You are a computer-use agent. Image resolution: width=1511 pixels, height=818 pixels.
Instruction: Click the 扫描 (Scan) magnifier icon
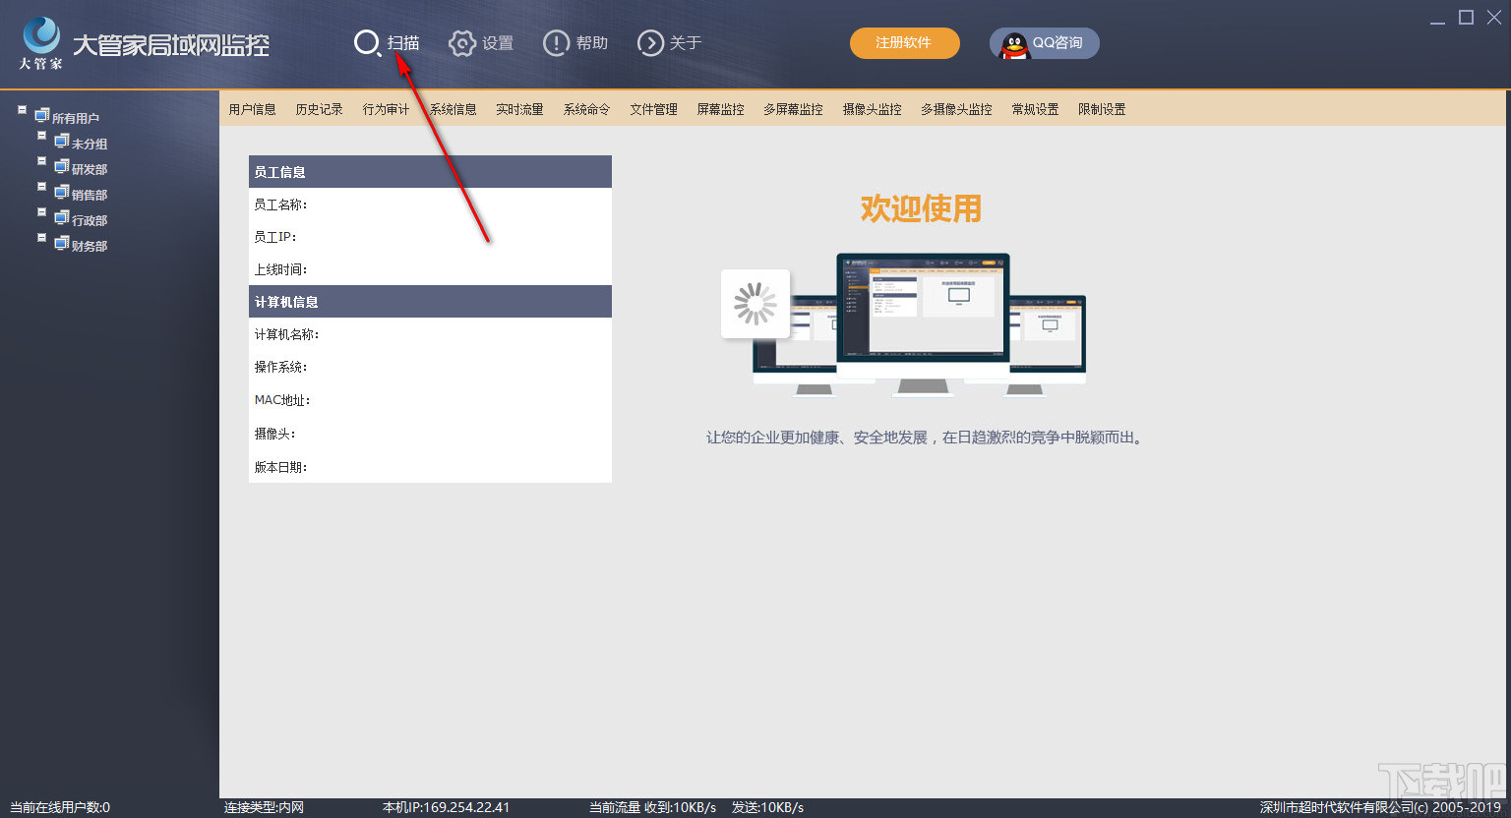pos(366,42)
